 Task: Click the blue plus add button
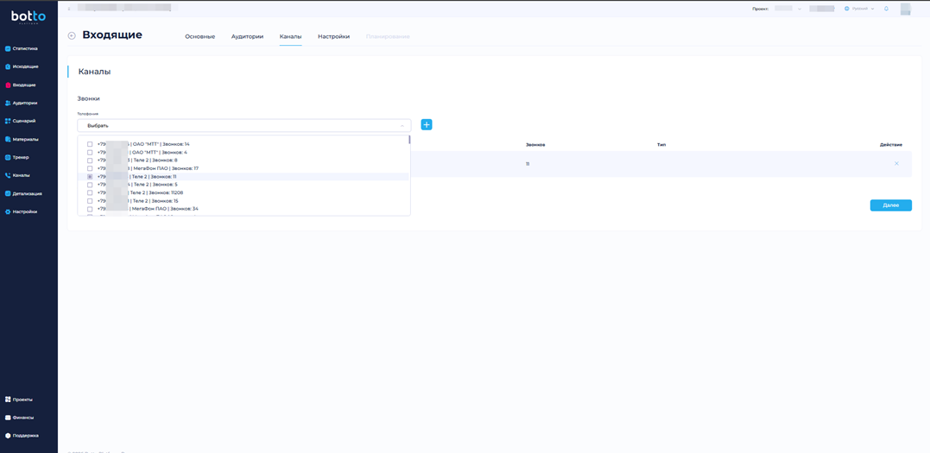(427, 125)
